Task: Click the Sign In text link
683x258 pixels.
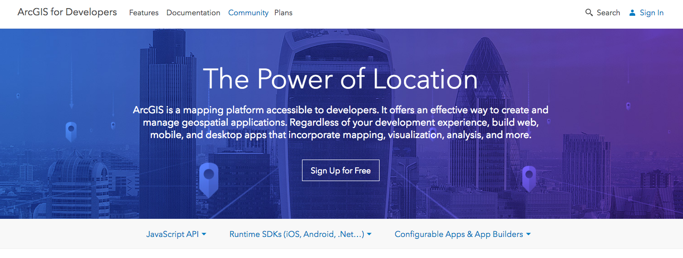Action: coord(651,13)
